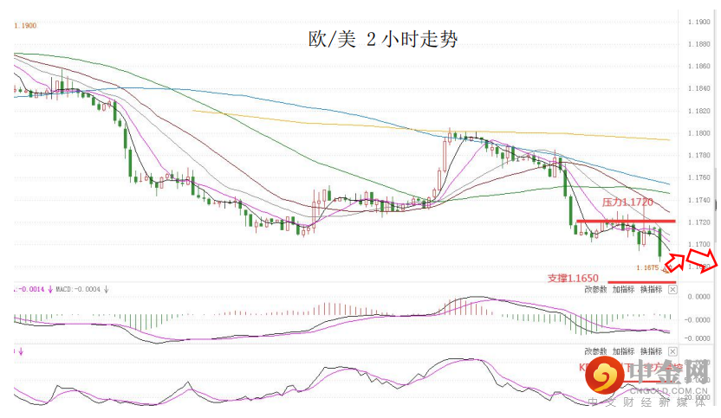Click the magenta -0.0014 value label
This screenshot has height=418, width=721.
29,289
